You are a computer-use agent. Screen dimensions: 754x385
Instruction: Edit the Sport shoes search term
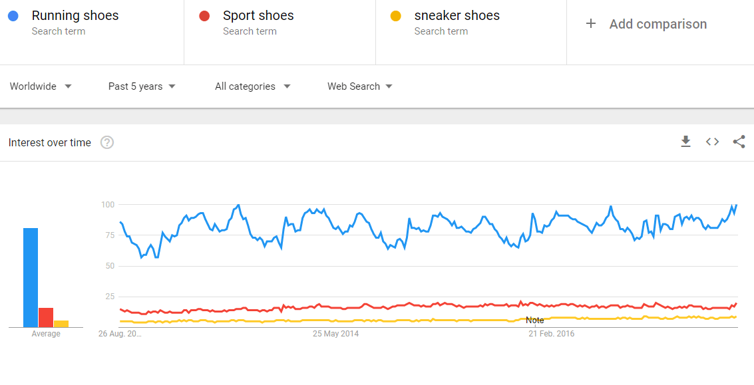click(x=258, y=16)
